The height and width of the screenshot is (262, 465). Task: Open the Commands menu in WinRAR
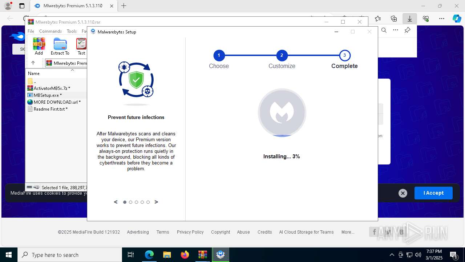click(50, 31)
